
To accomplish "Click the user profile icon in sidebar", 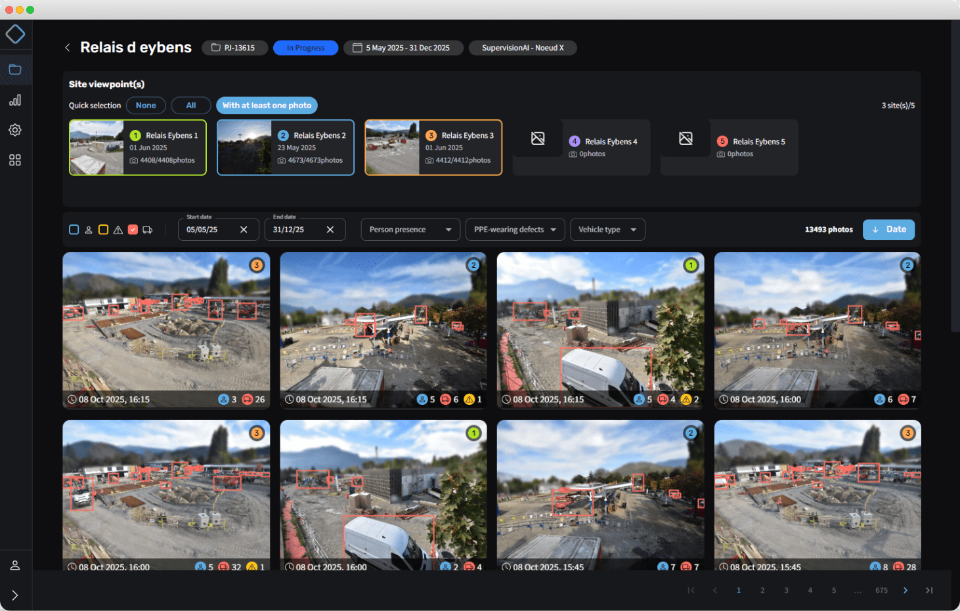I will coord(15,565).
